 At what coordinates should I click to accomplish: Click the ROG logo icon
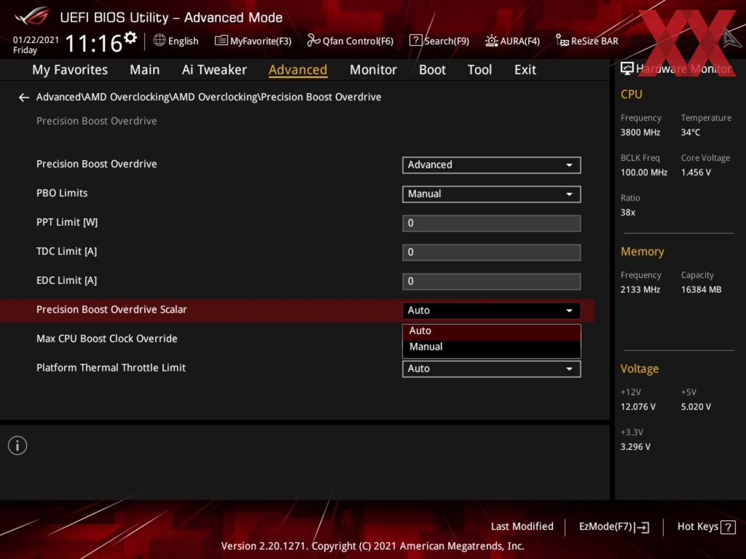point(31,16)
